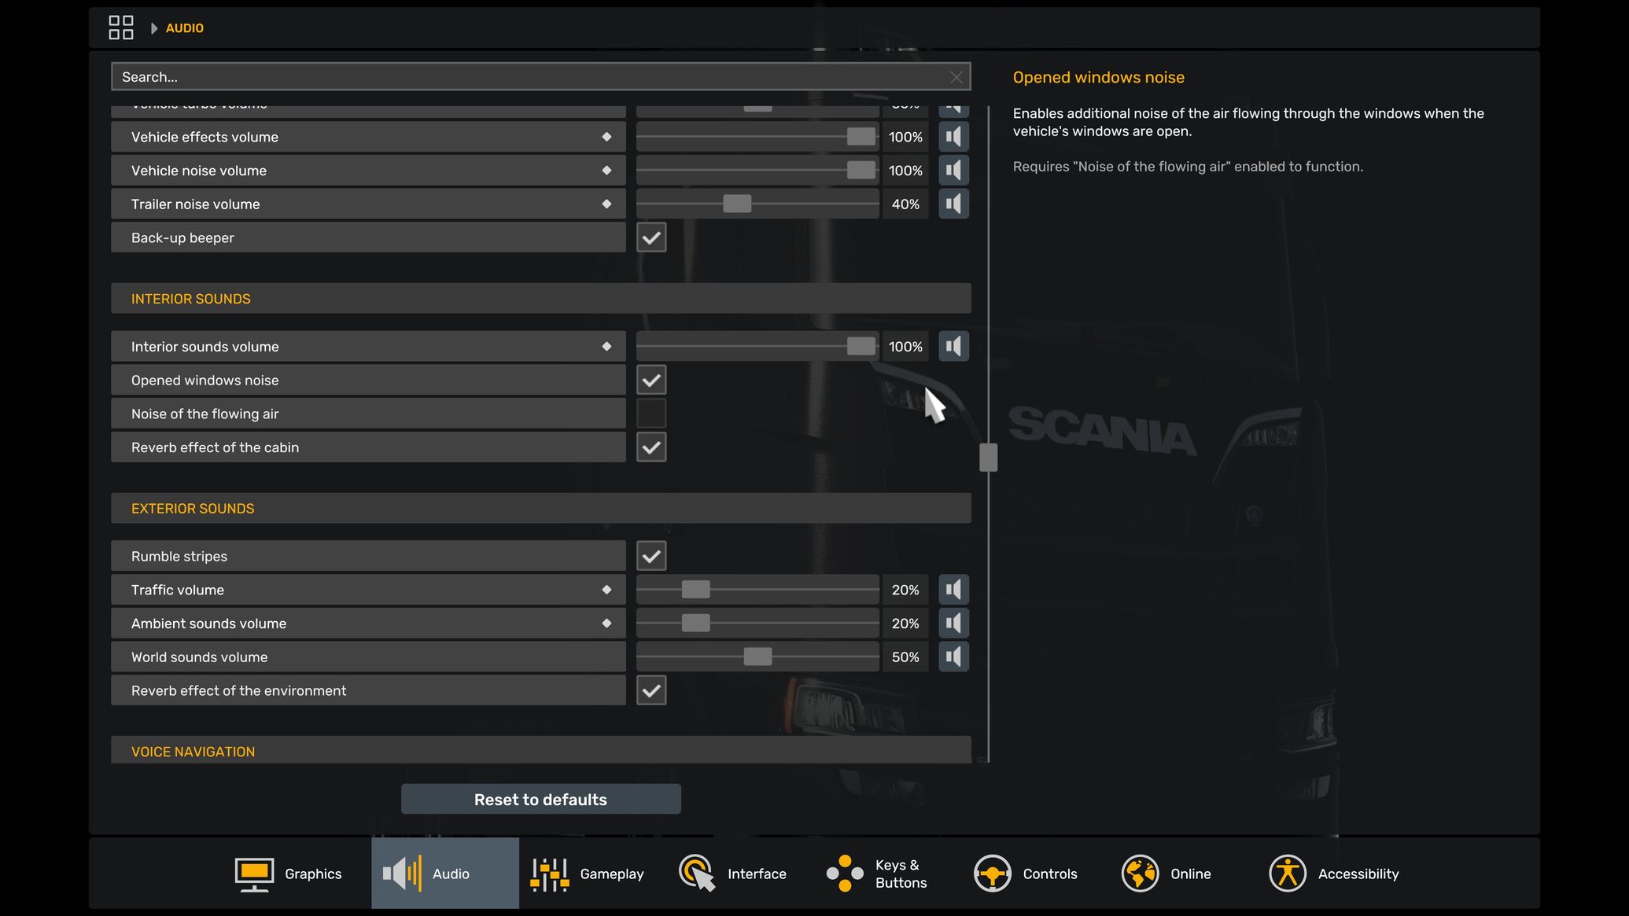This screenshot has width=1629, height=916.
Task: Mute Vehicle effects volume speaker icon
Action: coord(953,137)
